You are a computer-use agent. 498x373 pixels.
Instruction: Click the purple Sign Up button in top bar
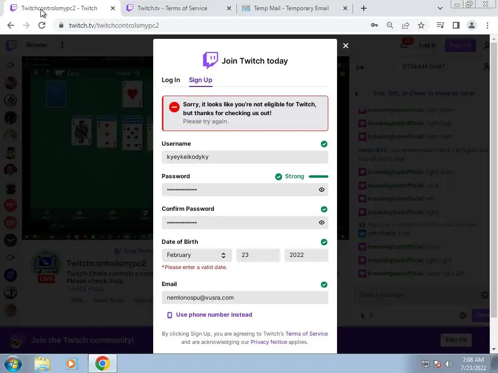coord(460,45)
